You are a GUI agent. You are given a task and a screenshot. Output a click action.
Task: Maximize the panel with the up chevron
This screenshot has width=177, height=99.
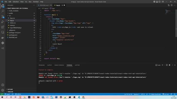pyautogui.click(x=172, y=65)
